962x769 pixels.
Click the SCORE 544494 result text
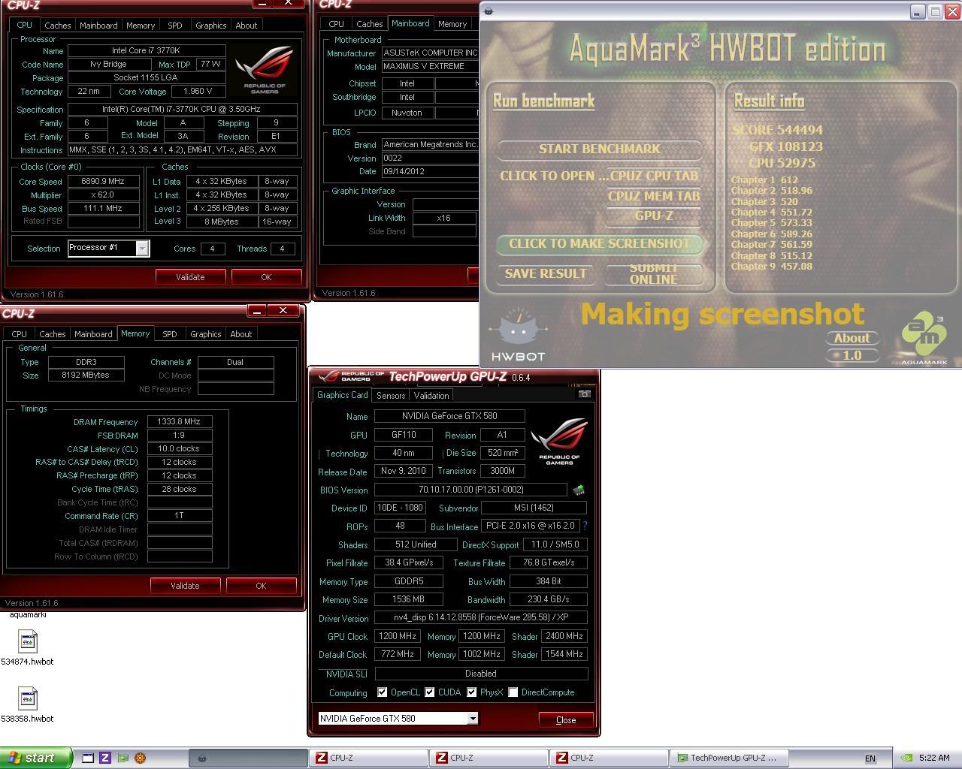[x=777, y=130]
